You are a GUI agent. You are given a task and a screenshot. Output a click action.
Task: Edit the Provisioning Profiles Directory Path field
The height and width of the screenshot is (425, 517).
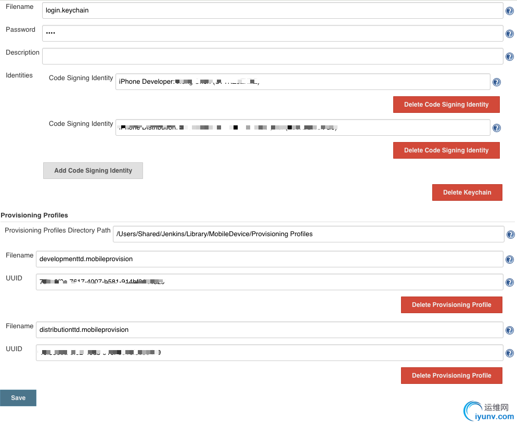[308, 234]
